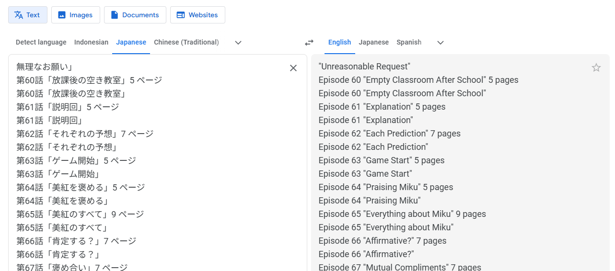615x271 pixels.
Task: Click translation Episode 62 "Each Prediction" 7 pages
Action: point(390,134)
